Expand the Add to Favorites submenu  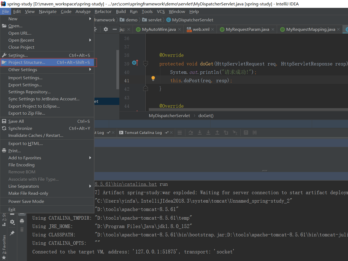(x=90, y=158)
